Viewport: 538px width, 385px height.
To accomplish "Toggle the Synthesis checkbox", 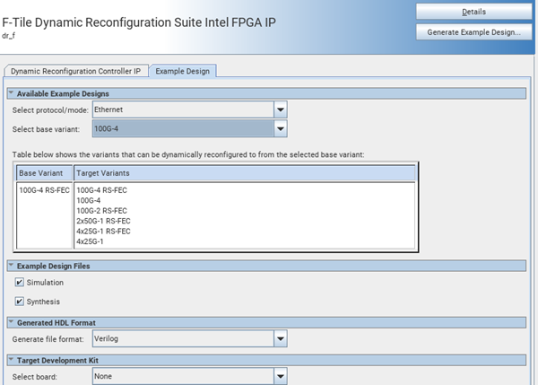I will click(x=19, y=302).
